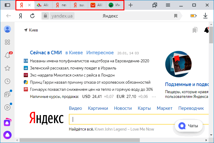
Task: Go to Маркет service
Action: pyautogui.click(x=164, y=108)
